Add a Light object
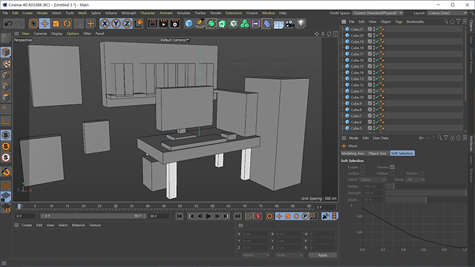 301,24
